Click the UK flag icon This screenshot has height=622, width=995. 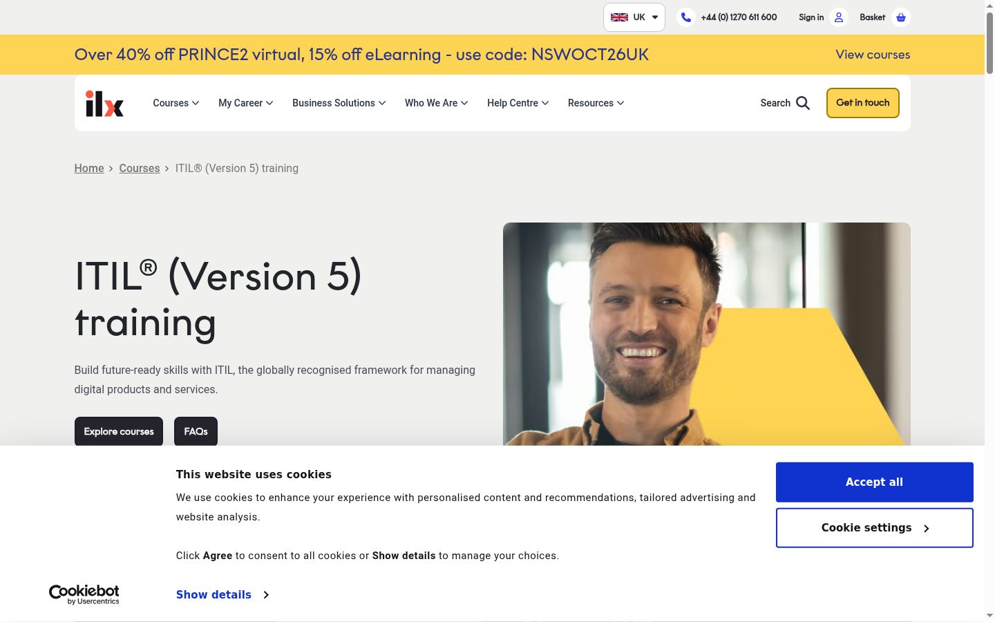coord(619,17)
